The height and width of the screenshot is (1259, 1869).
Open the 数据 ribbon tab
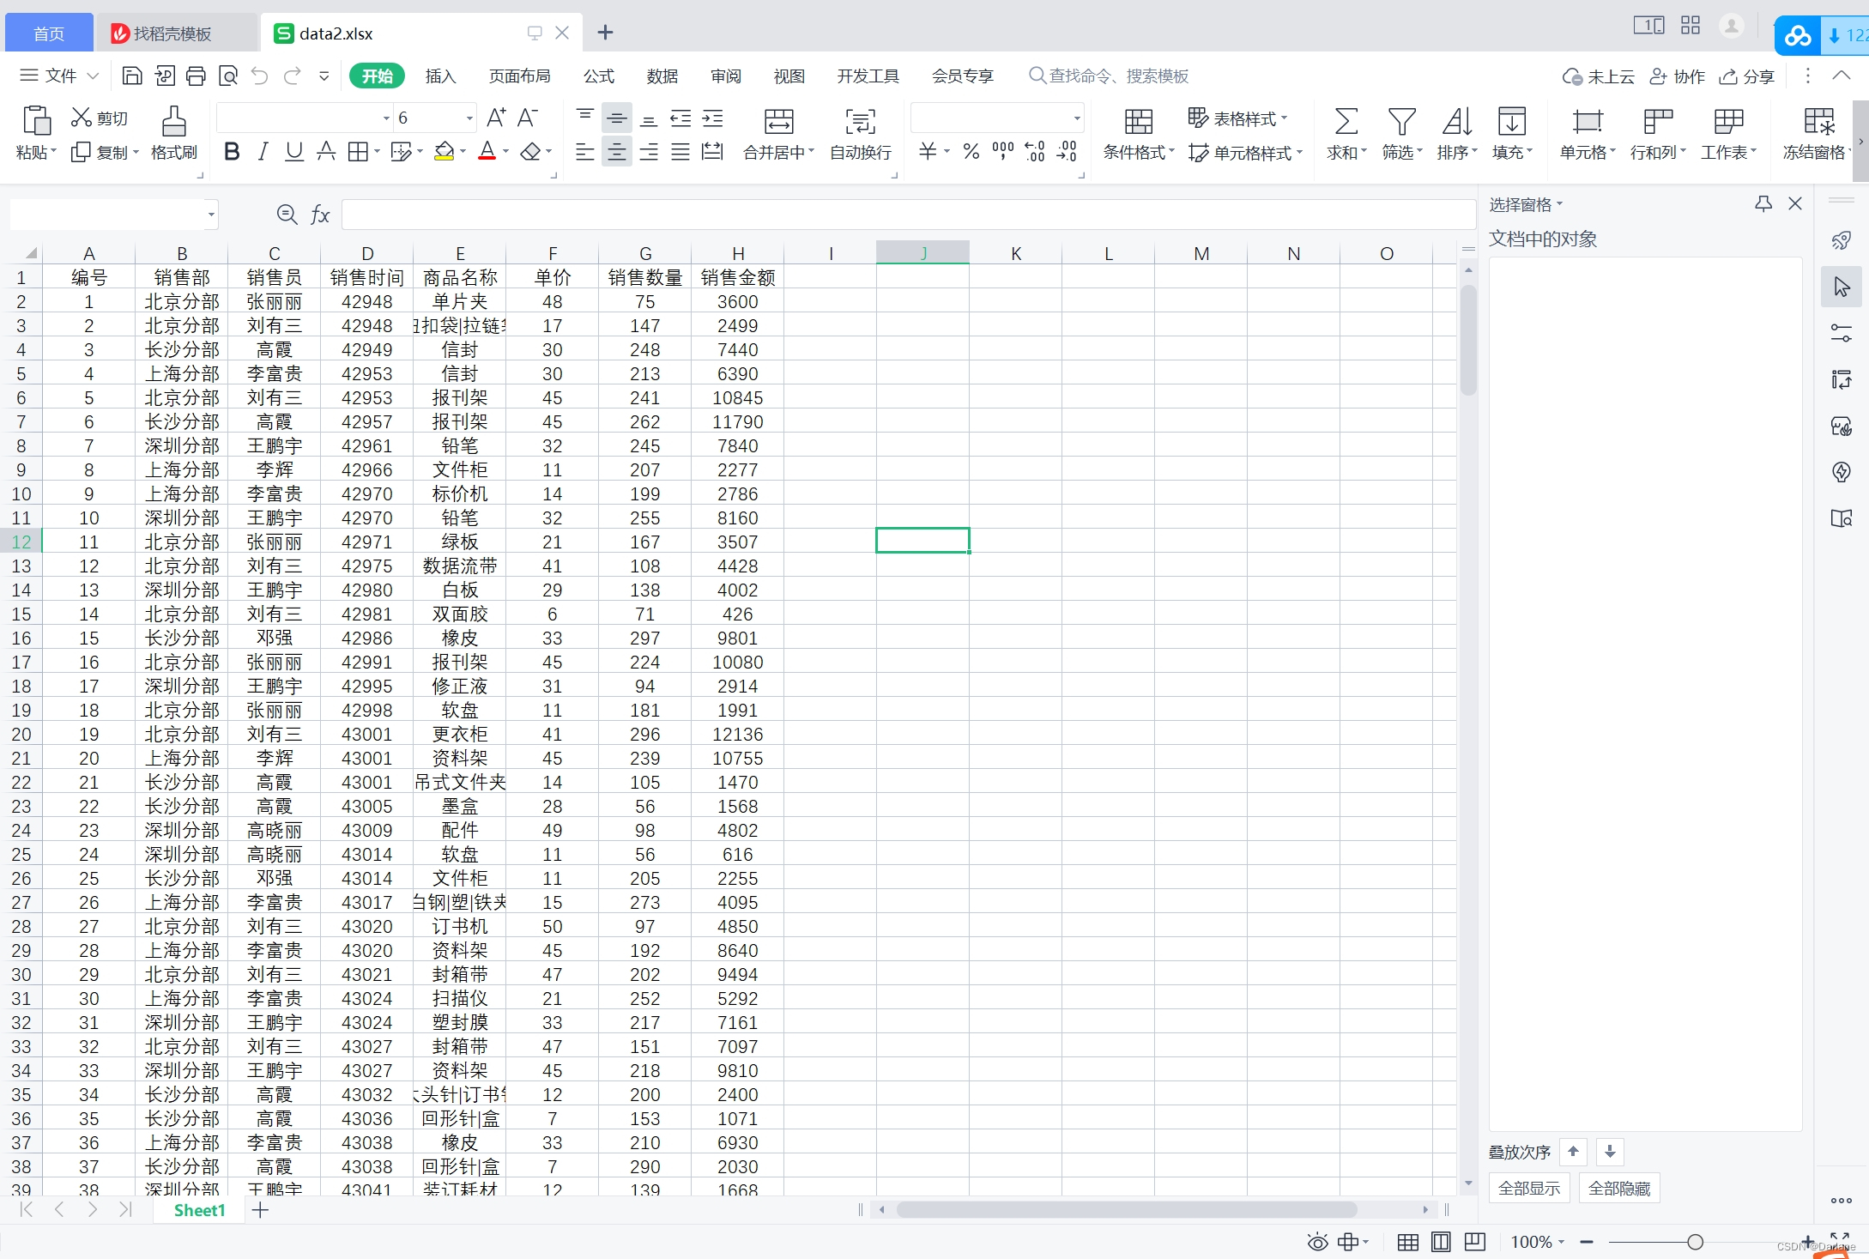[662, 76]
